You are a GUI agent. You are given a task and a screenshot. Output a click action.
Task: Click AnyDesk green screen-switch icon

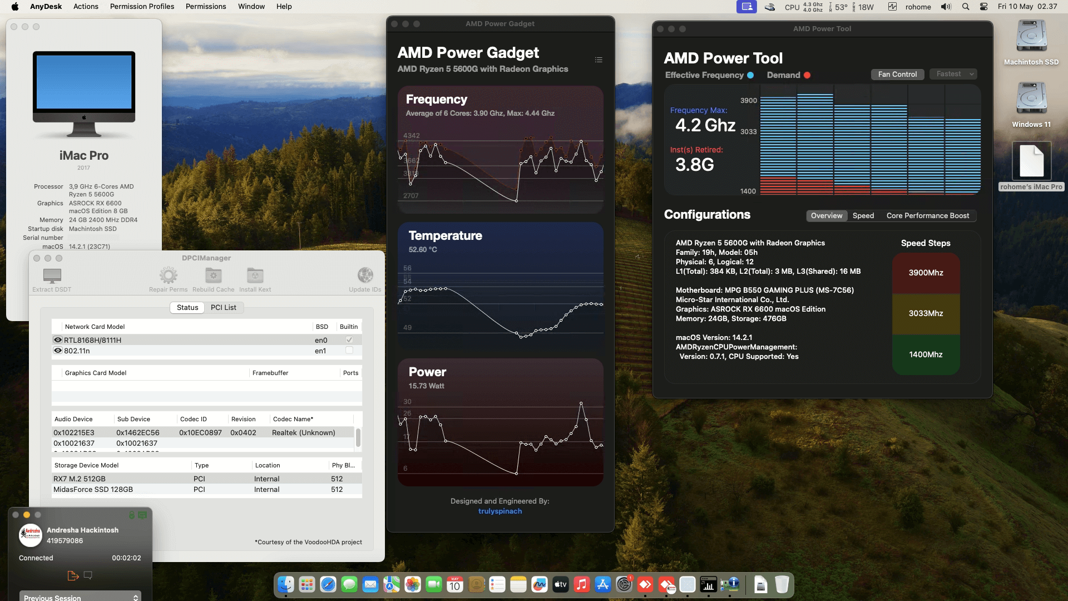[142, 515]
